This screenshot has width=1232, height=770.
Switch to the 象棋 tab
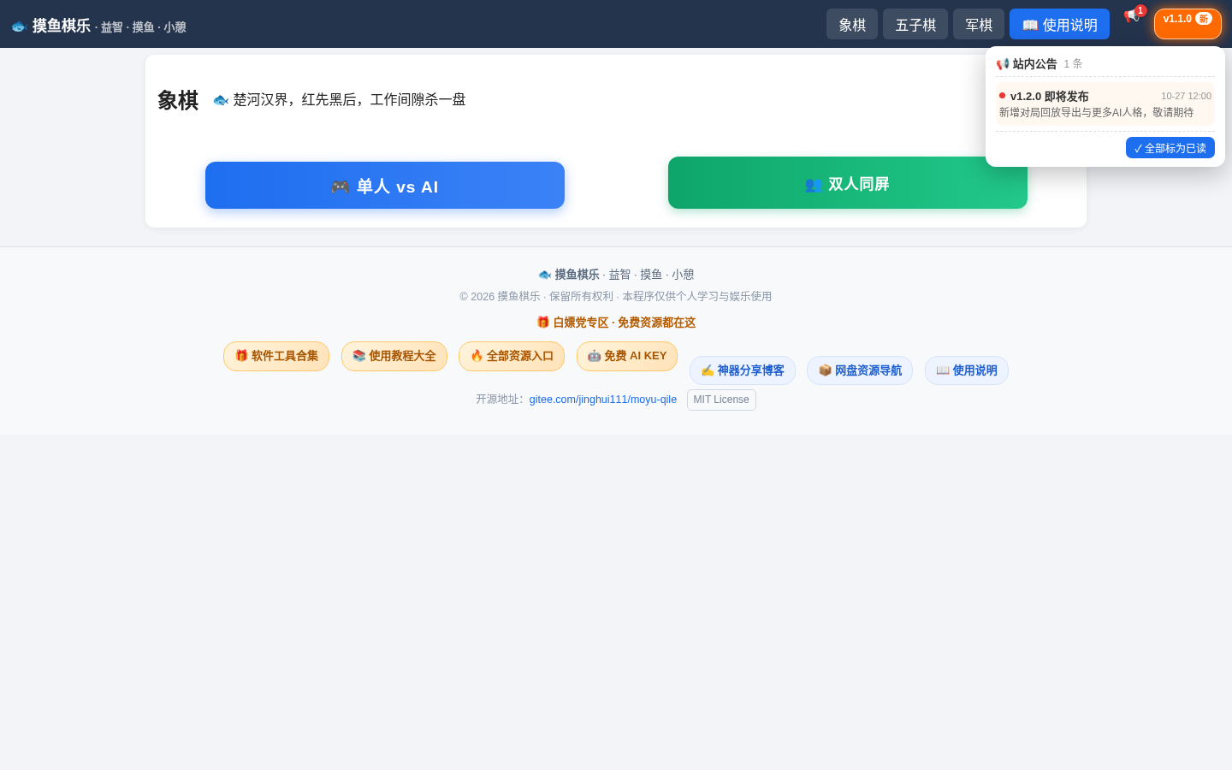pos(852,24)
